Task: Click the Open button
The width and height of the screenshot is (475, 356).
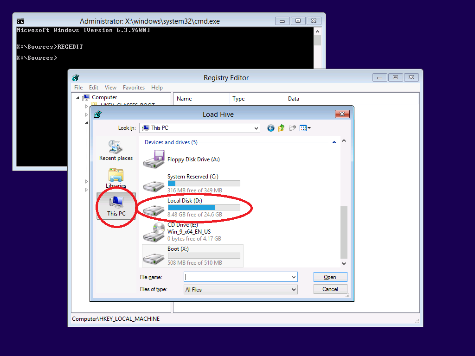Action: tap(330, 277)
